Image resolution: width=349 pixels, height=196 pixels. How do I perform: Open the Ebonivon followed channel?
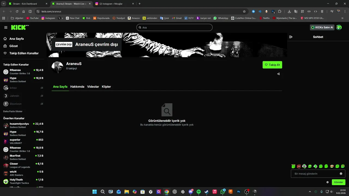tap(23, 104)
